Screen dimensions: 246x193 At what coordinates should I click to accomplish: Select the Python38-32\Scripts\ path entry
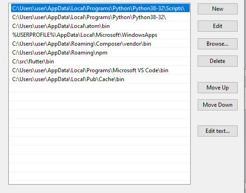(x=100, y=8)
